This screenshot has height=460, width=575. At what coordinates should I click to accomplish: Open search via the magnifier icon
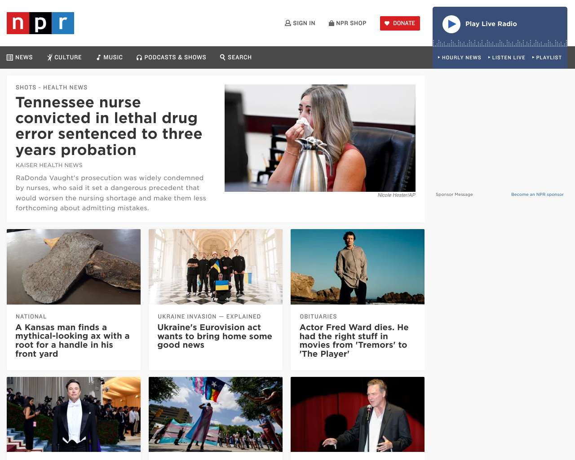(x=222, y=57)
